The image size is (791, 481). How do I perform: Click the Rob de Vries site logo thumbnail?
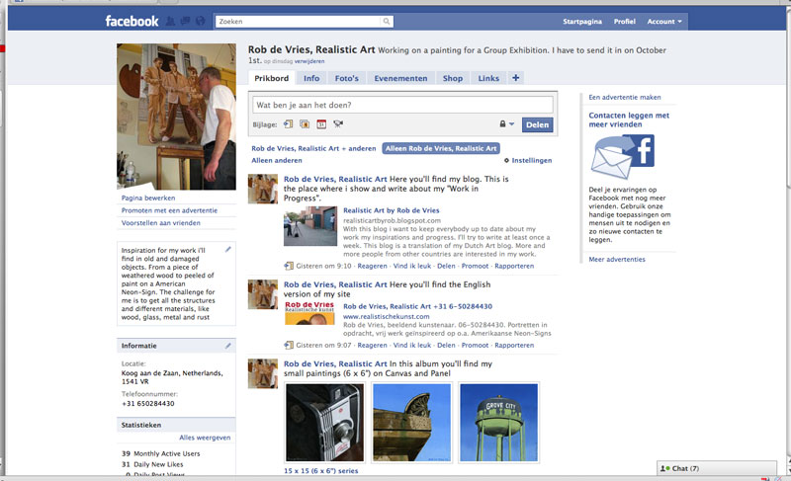[x=309, y=313]
